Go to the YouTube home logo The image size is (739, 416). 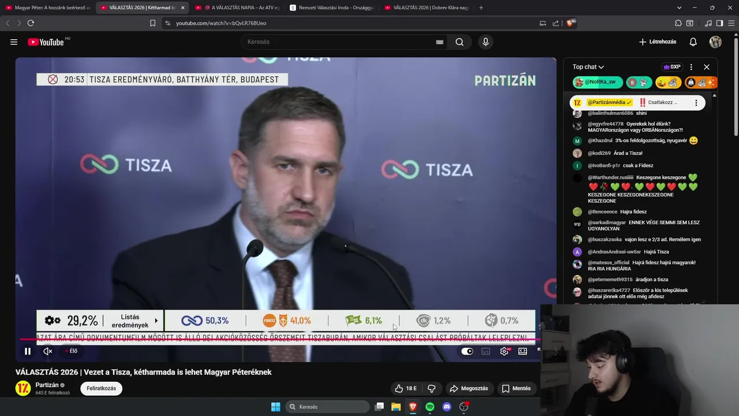click(x=46, y=42)
